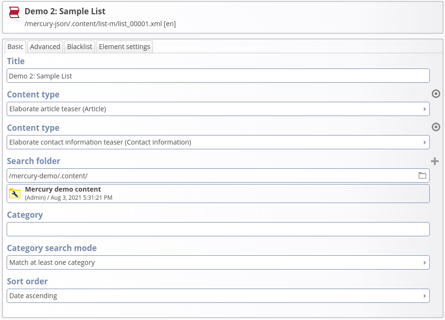The image size is (445, 320).
Task: Switch to the Advanced tab
Action: [45, 46]
